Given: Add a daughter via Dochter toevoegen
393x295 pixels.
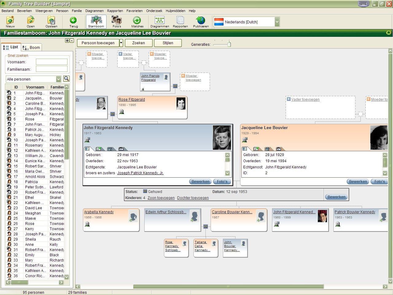Looking at the screenshot, I should [193, 198].
